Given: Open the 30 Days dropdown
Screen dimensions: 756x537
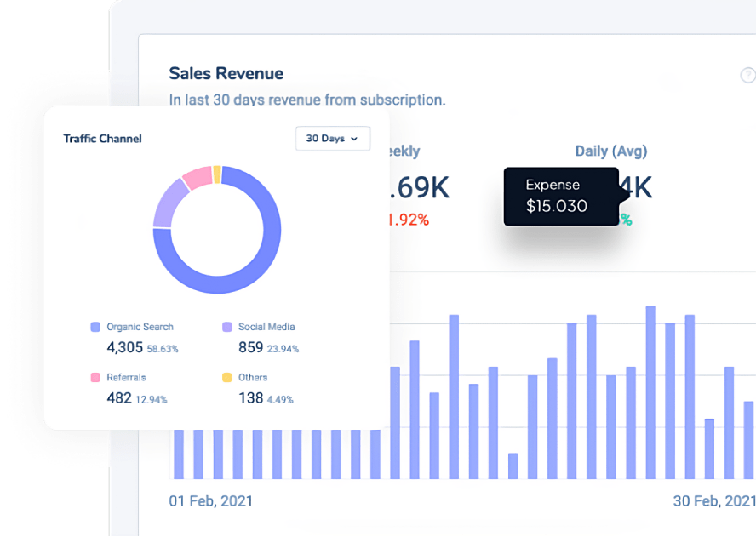Looking at the screenshot, I should click(x=332, y=139).
